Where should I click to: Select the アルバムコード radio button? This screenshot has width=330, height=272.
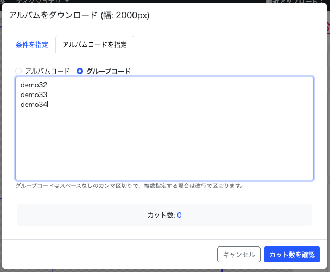coord(19,71)
